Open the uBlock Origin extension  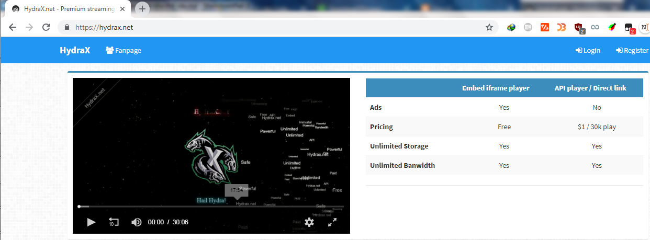coord(579,28)
